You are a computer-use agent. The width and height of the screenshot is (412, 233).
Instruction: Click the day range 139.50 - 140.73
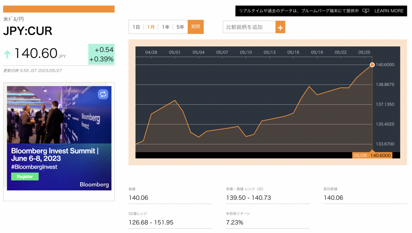click(249, 198)
